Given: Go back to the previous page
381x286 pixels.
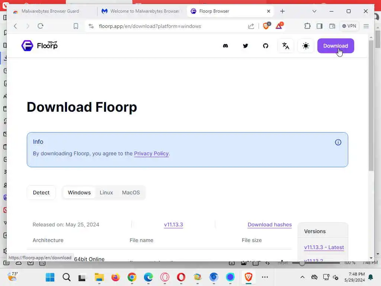Looking at the screenshot, I should coord(15,26).
